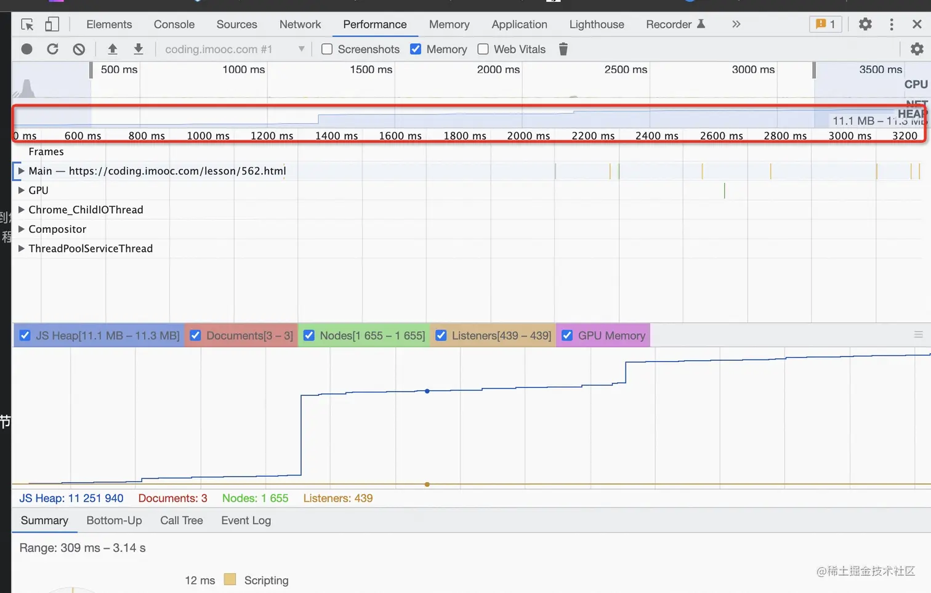Screen dimensions: 931x593
Task: Expand the GPU track
Action: click(22, 190)
